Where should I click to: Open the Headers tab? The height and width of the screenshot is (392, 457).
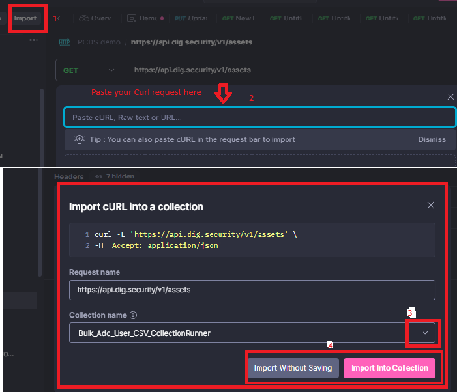point(69,176)
